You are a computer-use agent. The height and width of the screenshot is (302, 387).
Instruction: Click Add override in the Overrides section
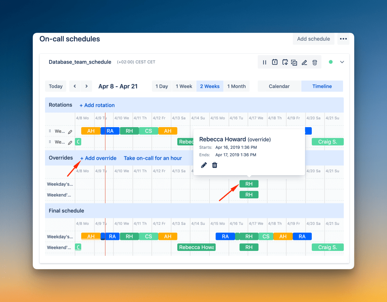(x=98, y=158)
